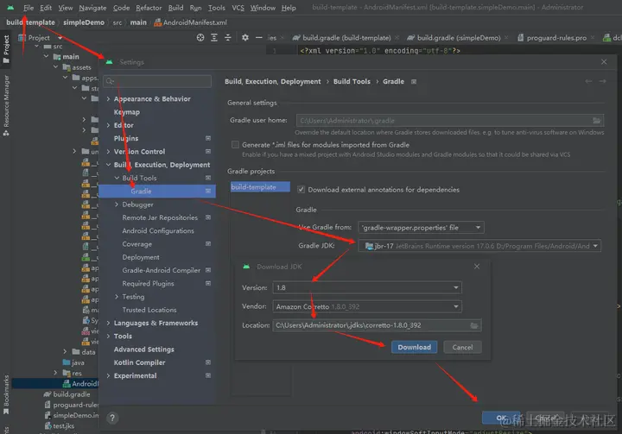Select Coverage in settings tree
This screenshot has height=434, width=622.
tap(136, 244)
